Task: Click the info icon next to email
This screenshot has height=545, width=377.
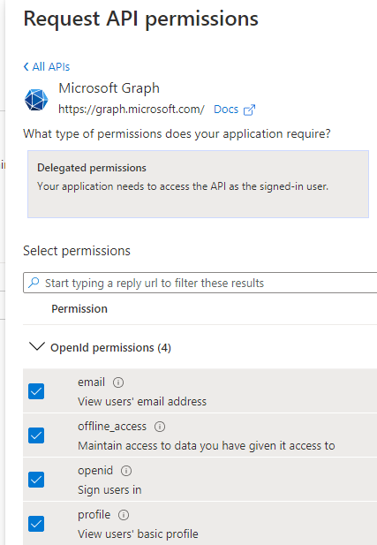Action: coord(118,382)
